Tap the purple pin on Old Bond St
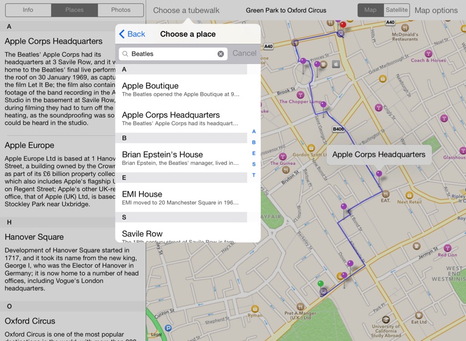466x341 pixels. 344,207
